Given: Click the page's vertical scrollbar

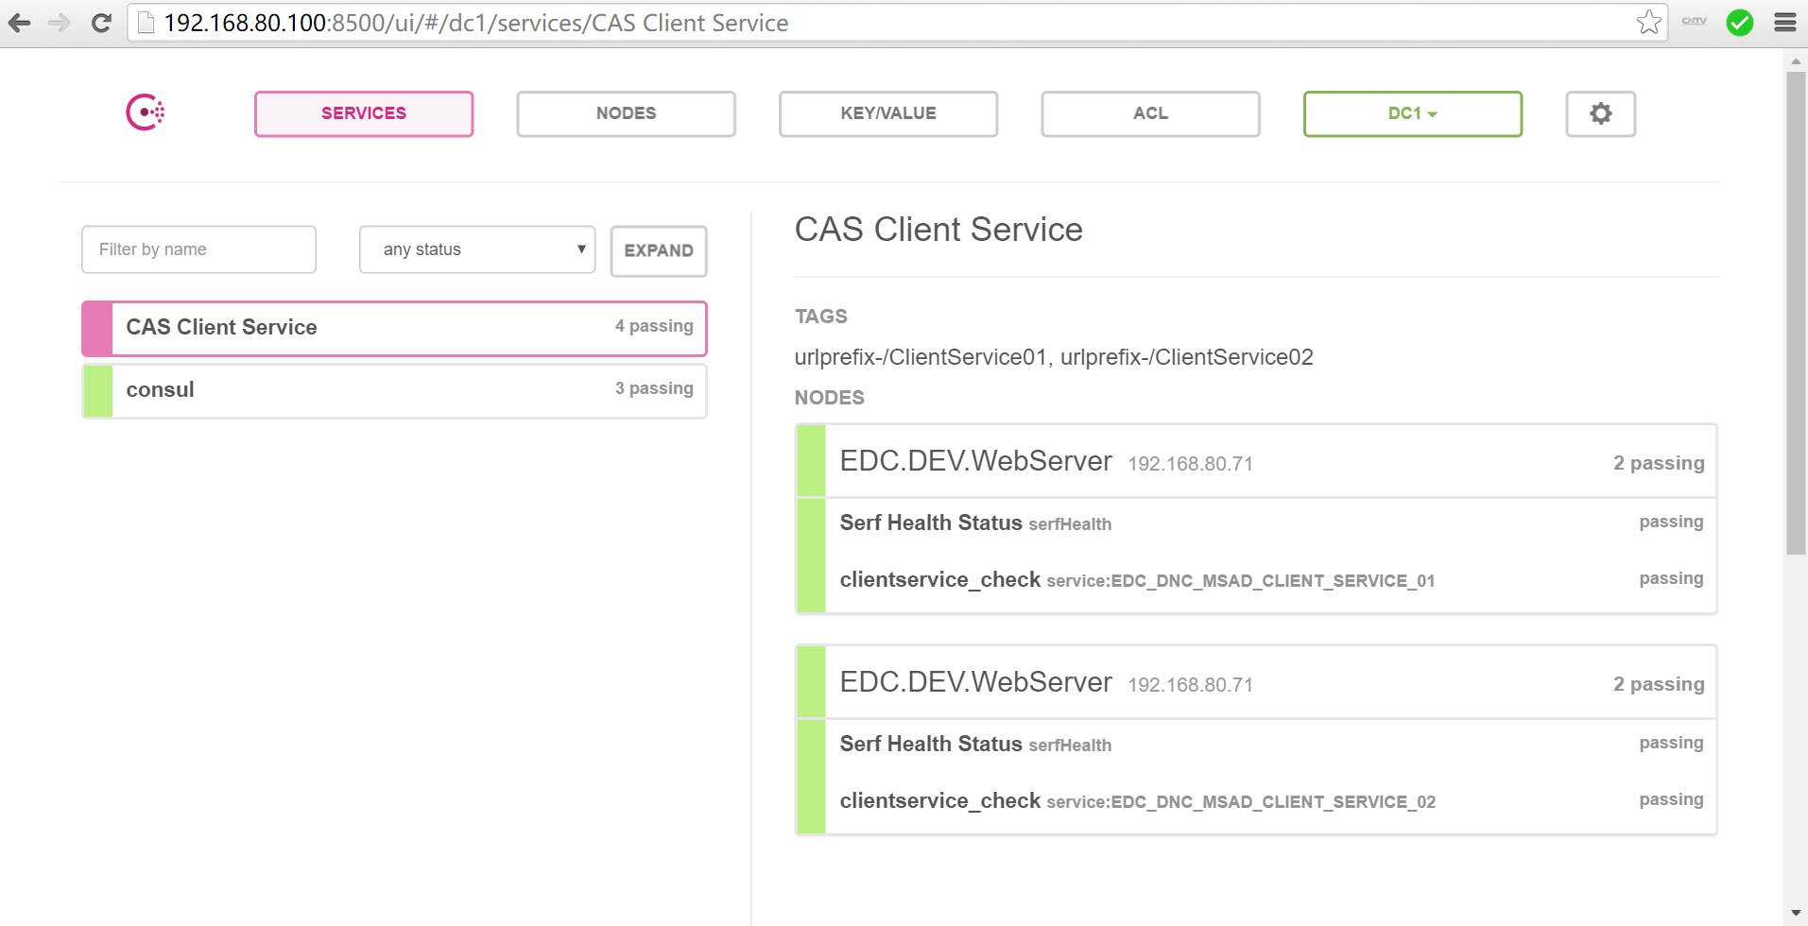Looking at the screenshot, I should coord(1795,312).
